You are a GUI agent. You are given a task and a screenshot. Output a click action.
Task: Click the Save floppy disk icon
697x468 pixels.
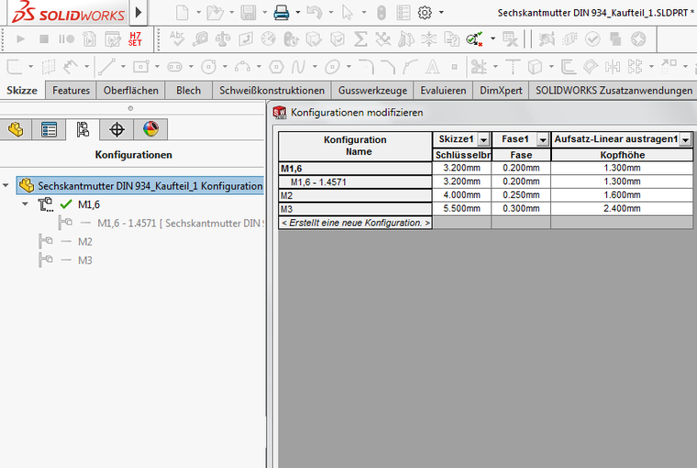click(249, 13)
